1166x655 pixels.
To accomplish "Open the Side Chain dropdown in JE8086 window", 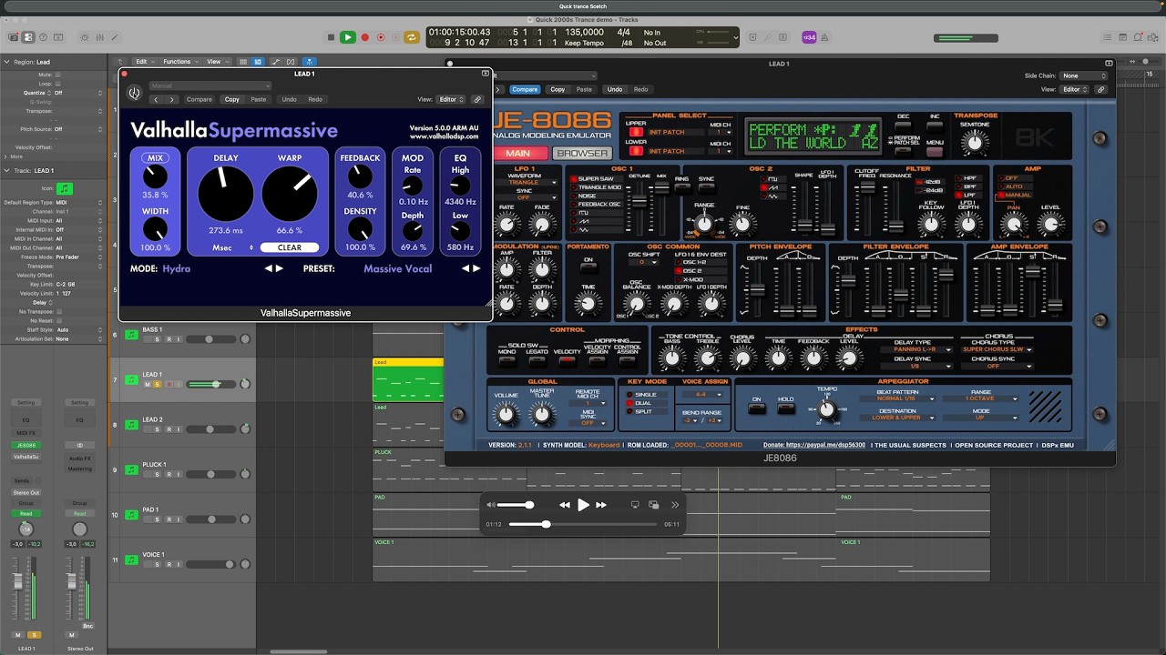I will click(x=1084, y=76).
